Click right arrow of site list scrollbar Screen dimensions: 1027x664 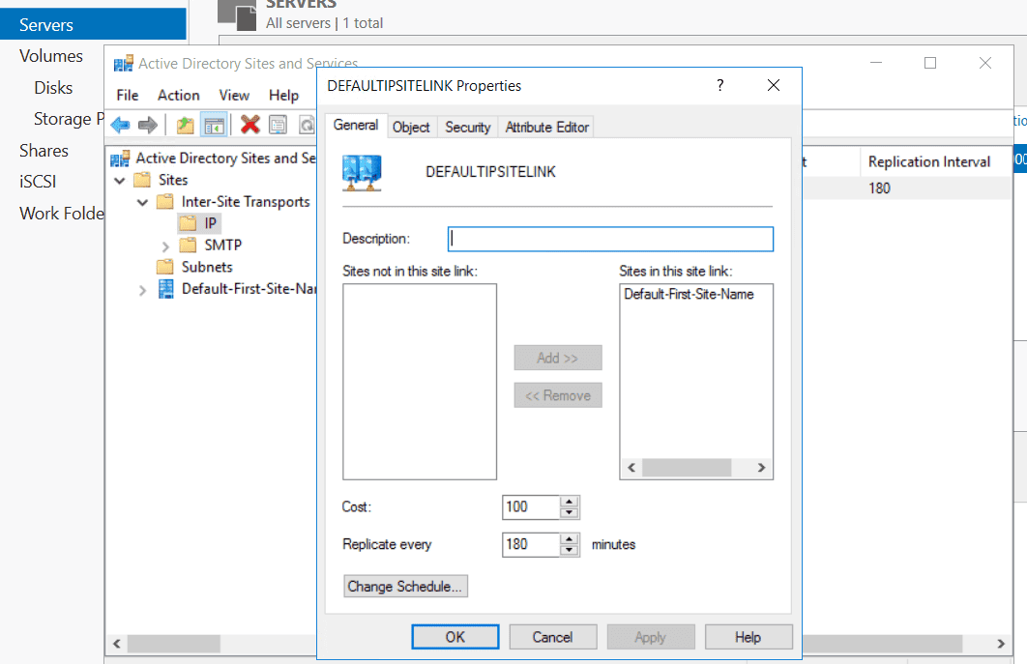pos(761,468)
